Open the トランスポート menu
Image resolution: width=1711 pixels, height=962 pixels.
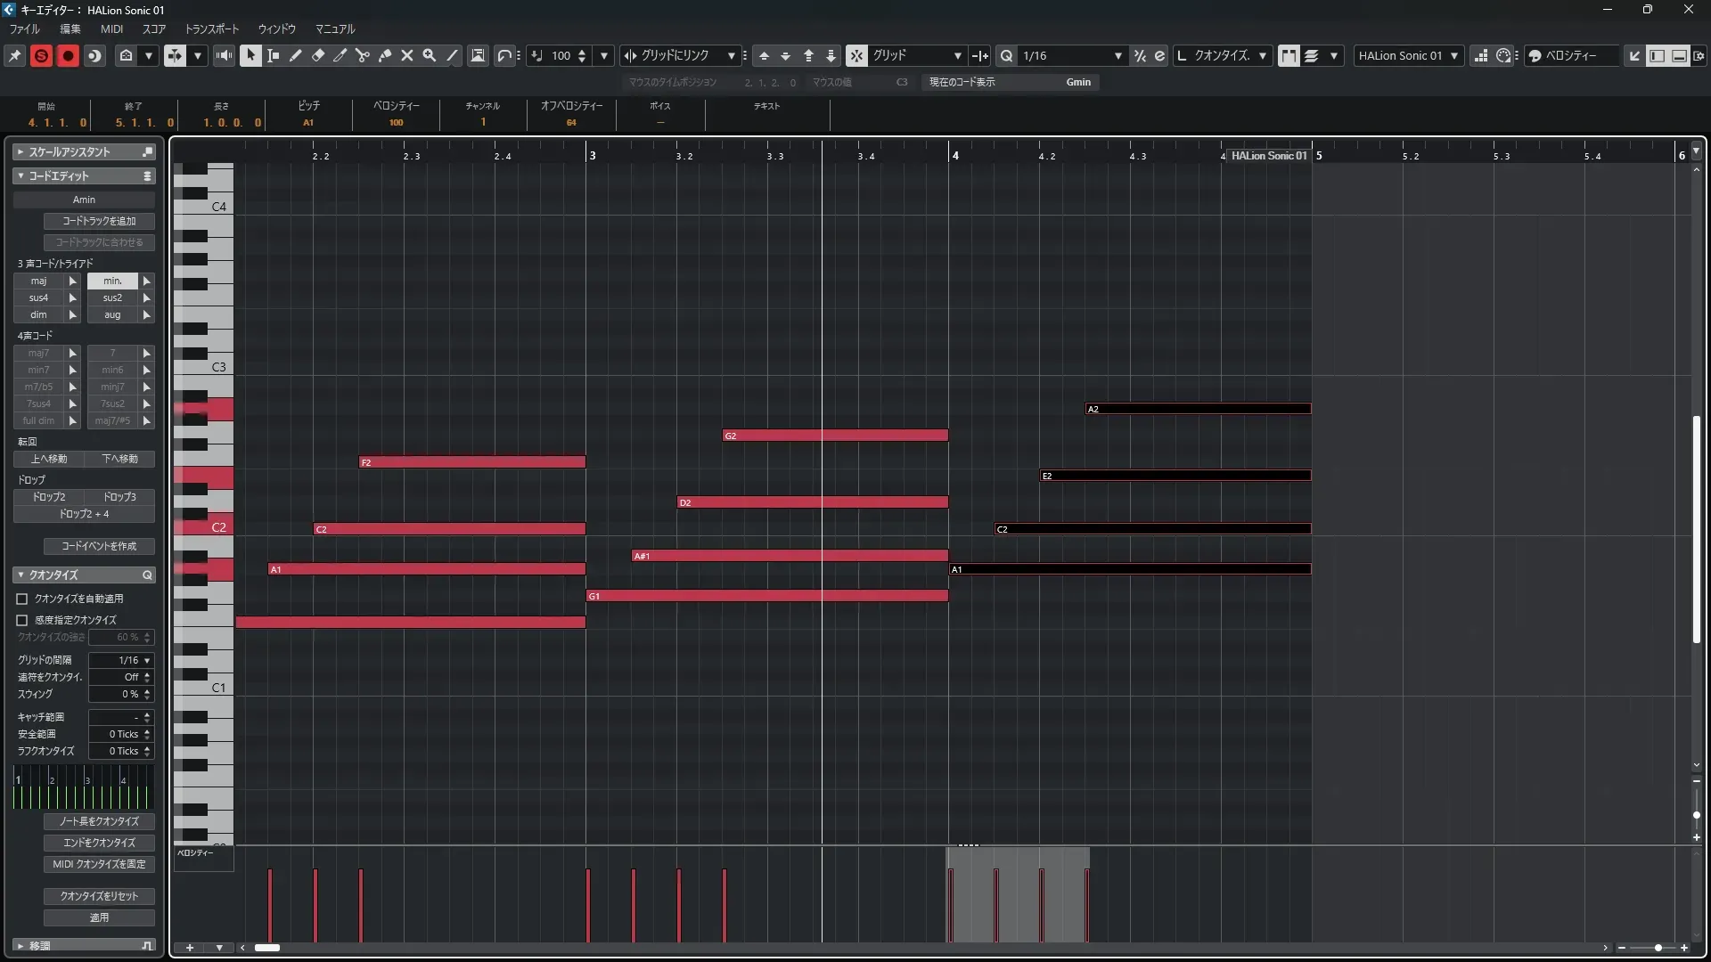tap(212, 29)
